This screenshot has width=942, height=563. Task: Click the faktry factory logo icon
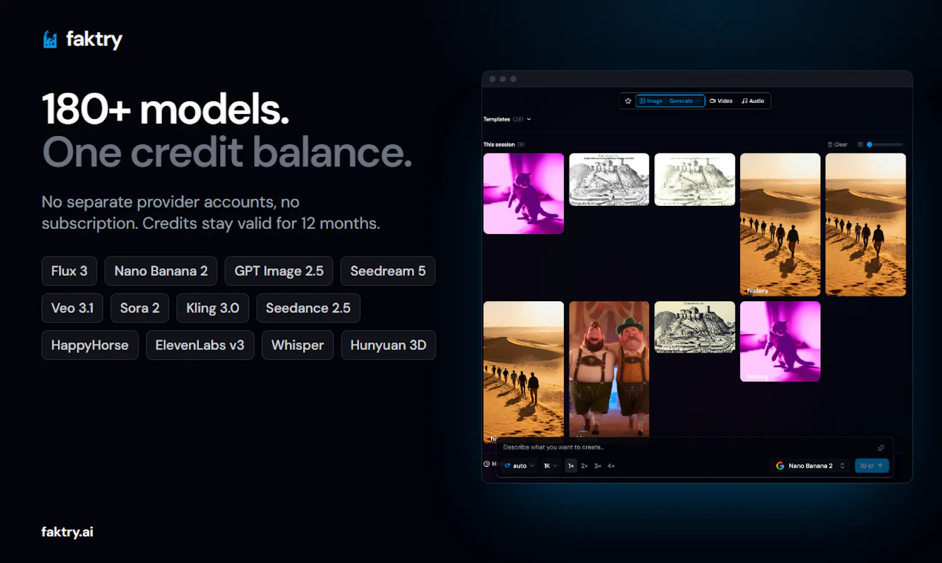pos(50,39)
